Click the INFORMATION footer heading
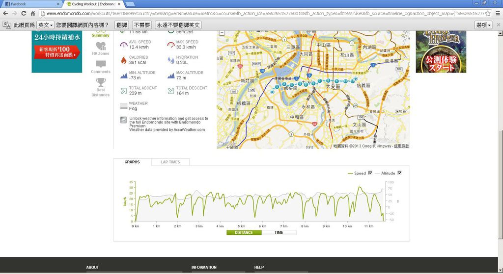Viewport: 503px width, 274px height. 204,267
